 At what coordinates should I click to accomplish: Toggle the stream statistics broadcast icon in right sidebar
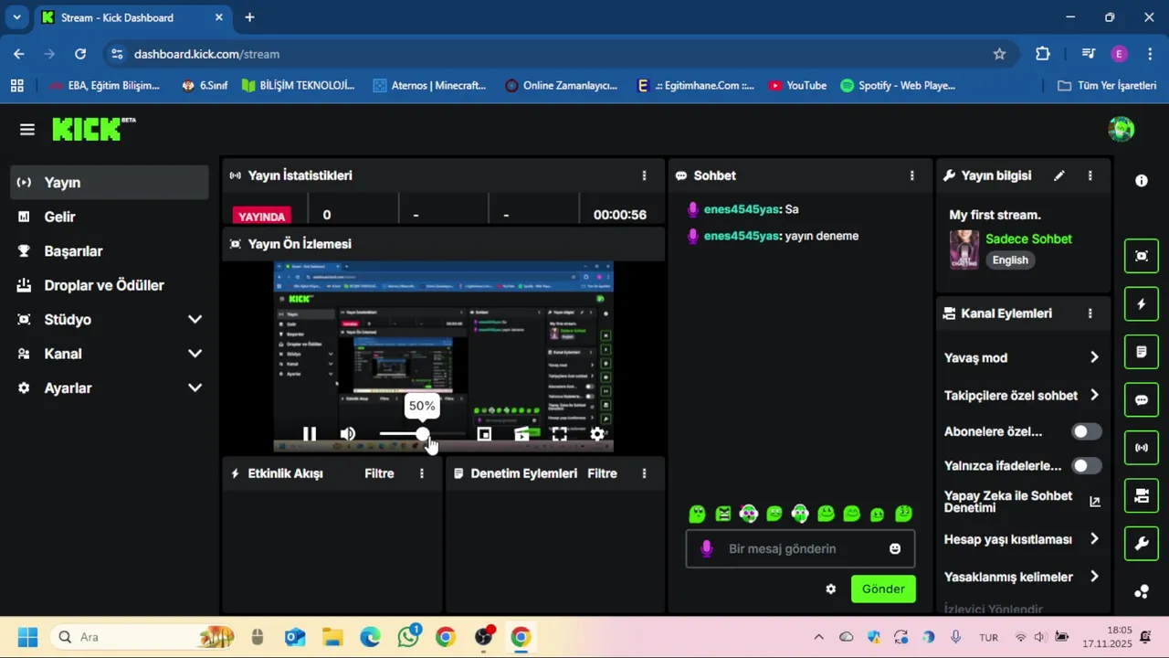pos(1141,448)
